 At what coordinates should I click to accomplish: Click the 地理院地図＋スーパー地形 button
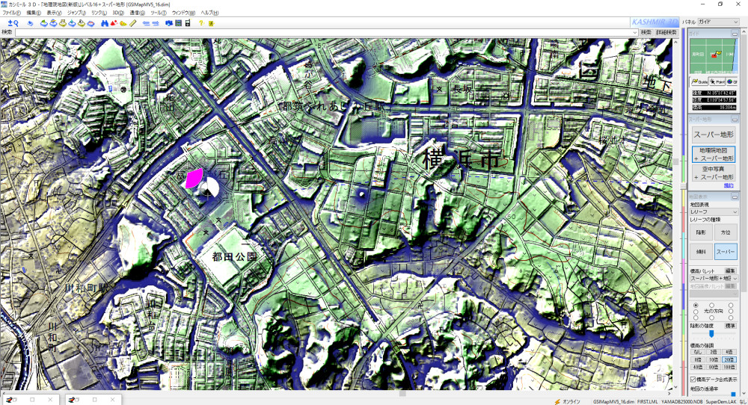click(711, 155)
